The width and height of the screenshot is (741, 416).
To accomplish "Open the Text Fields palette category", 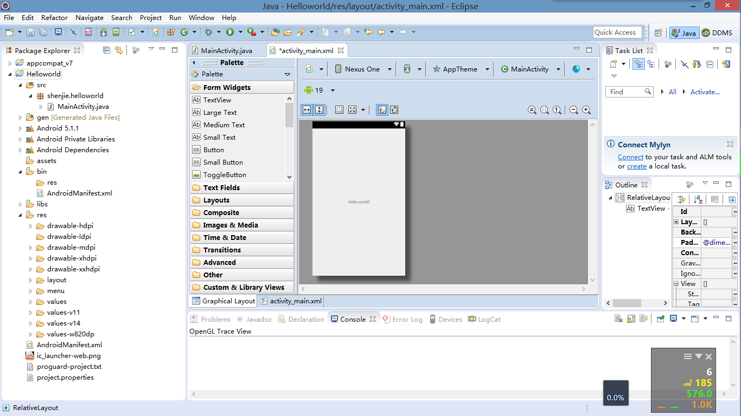I will tap(242, 187).
